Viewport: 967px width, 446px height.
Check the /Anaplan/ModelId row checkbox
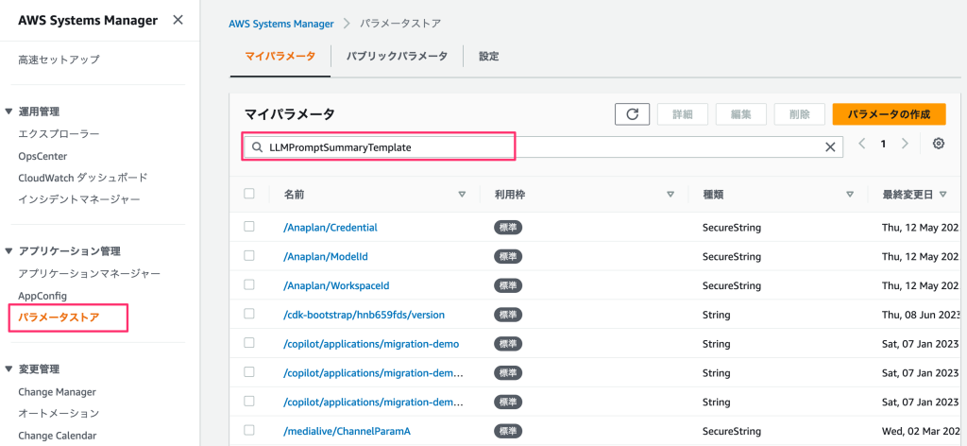249,255
